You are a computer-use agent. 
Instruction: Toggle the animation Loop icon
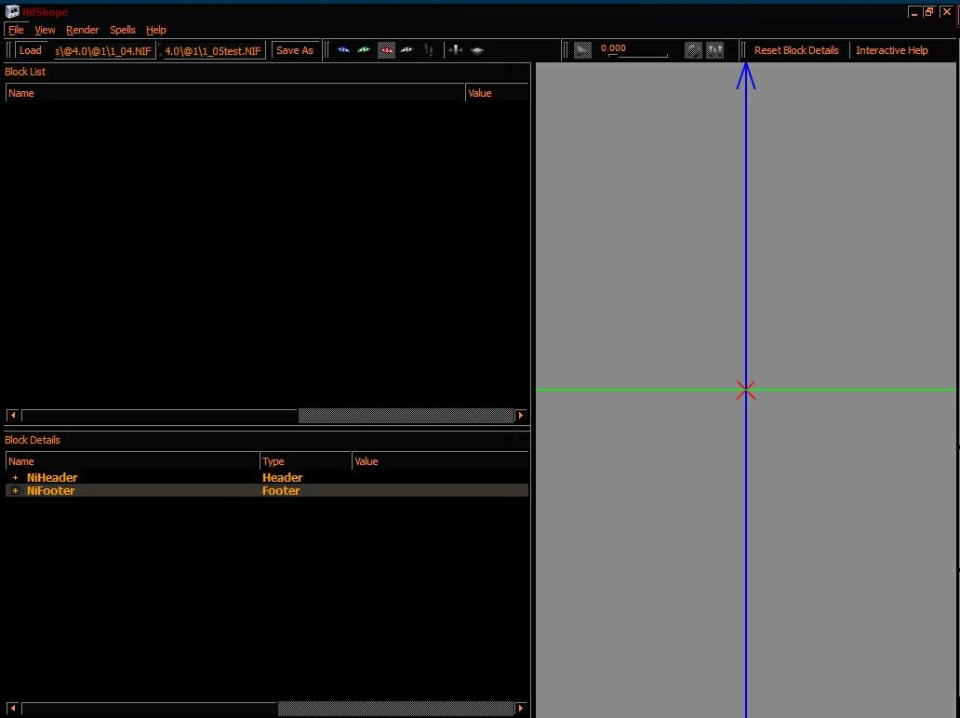(x=693, y=50)
